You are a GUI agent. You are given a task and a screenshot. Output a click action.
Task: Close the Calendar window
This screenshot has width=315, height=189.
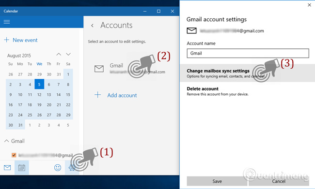[x=173, y=11]
